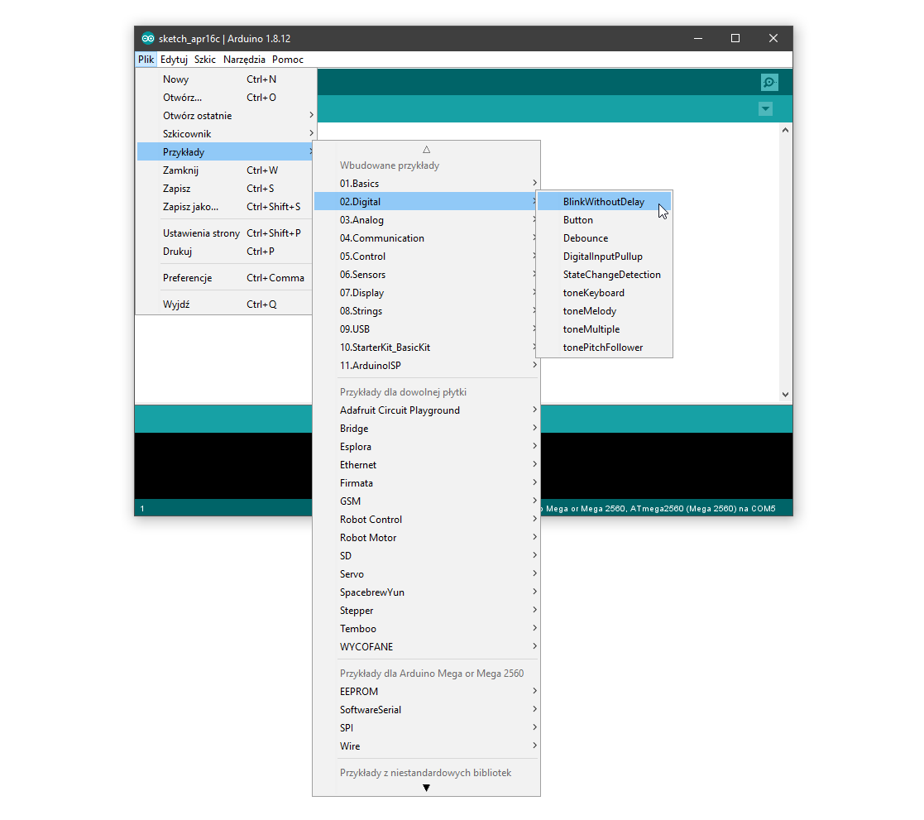Screen dimensions: 924x820
Task: Click the tab options dropdown arrow icon
Action: coord(765,109)
